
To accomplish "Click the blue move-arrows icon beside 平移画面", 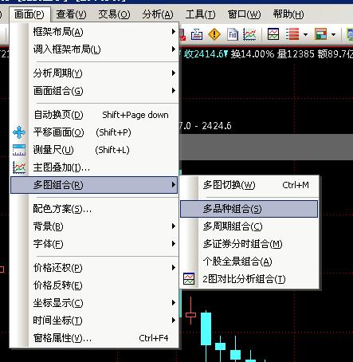I will tap(19, 132).
